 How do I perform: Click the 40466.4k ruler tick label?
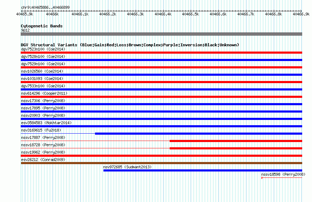[x=163, y=14]
